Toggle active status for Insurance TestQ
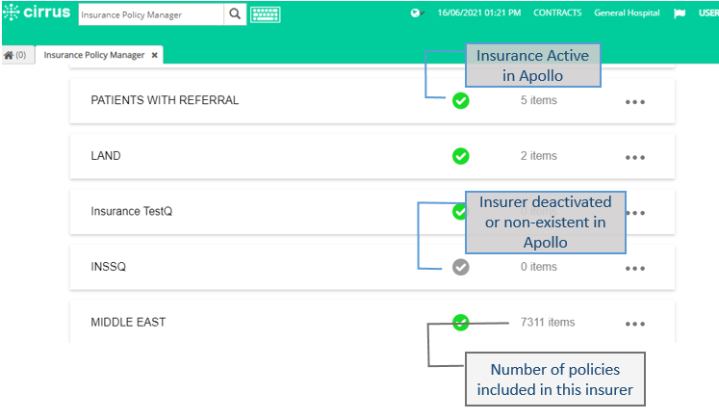Image resolution: width=719 pixels, height=420 pixels. (x=459, y=212)
